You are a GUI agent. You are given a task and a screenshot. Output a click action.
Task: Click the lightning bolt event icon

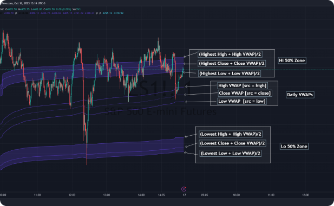(184, 189)
